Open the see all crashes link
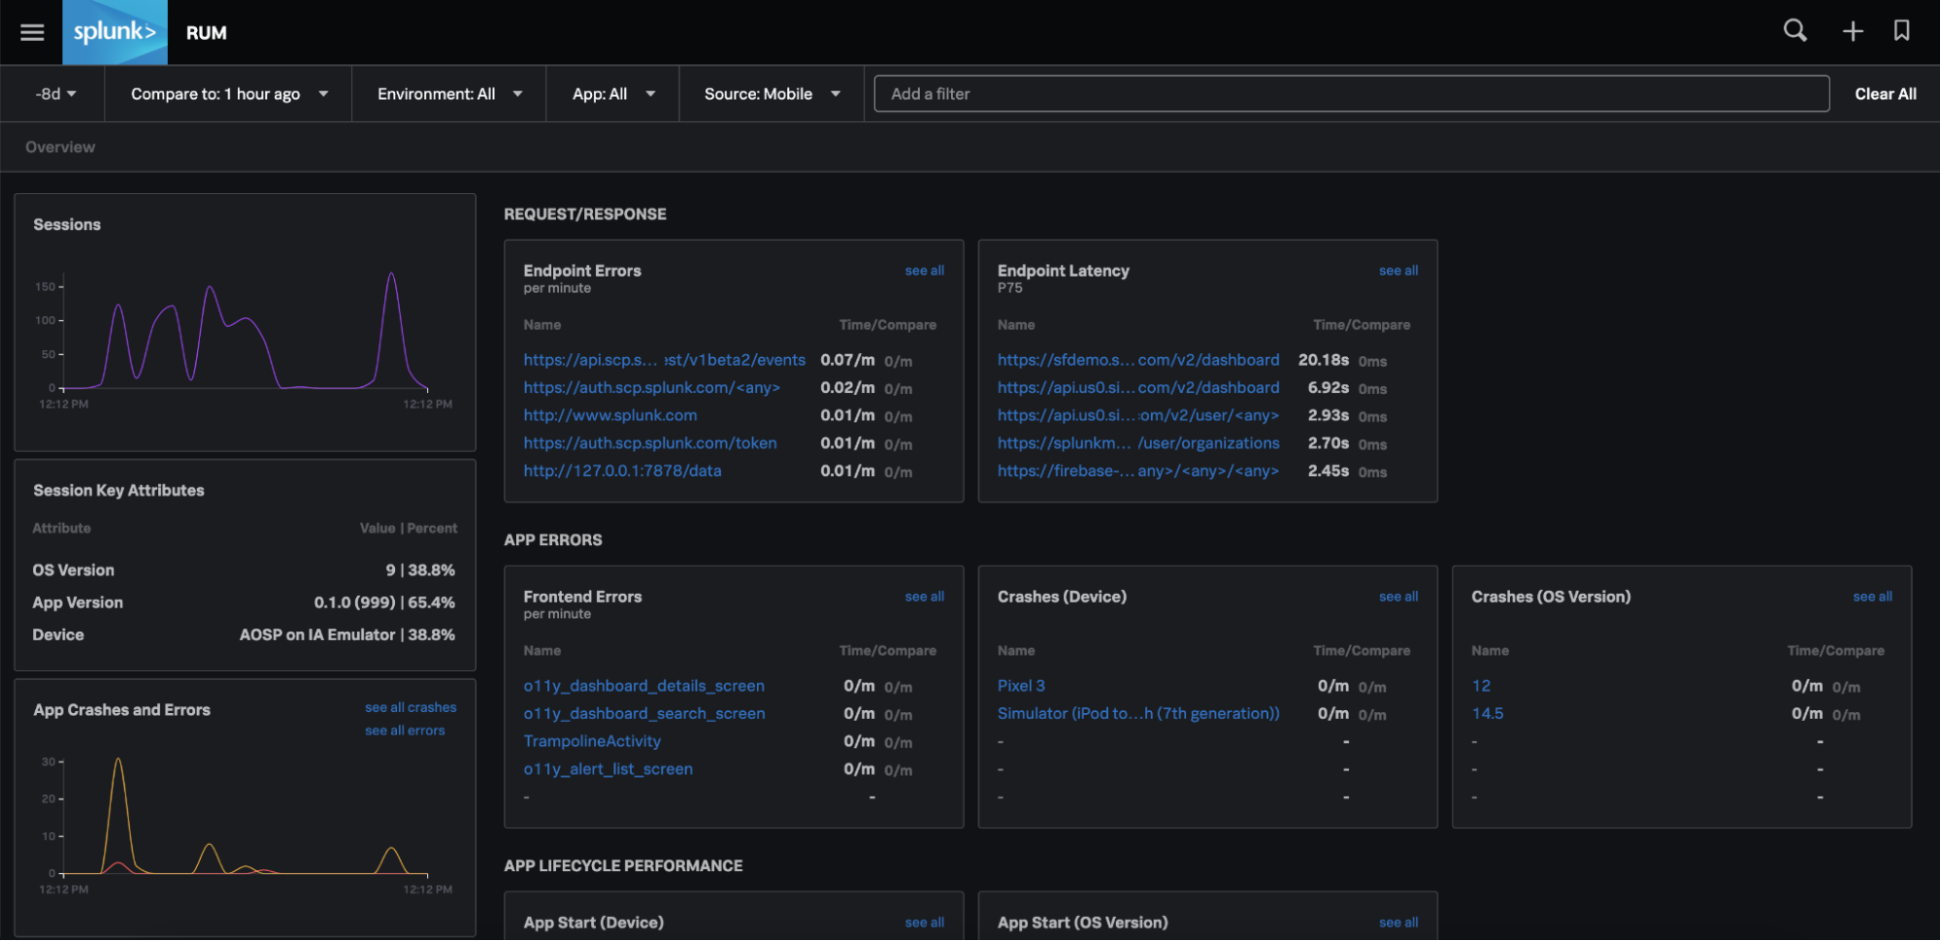The height and width of the screenshot is (941, 1940). point(411,707)
